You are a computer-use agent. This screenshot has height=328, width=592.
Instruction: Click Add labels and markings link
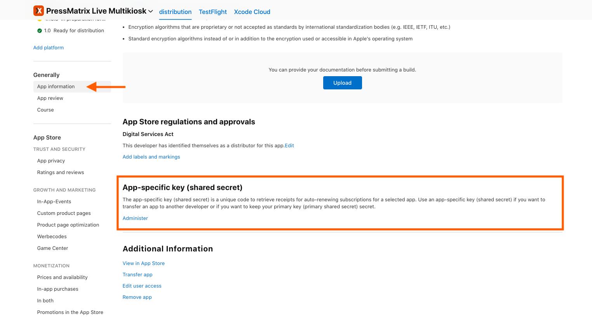151,157
